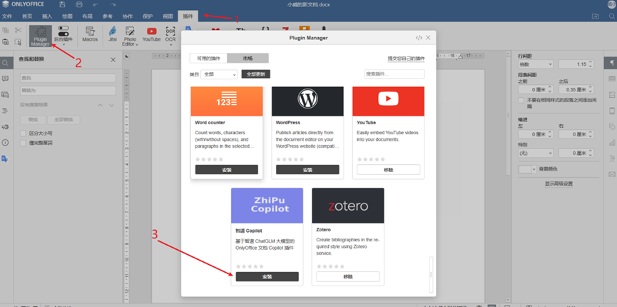Expand the Photo Editor dropdown arrow
Image resolution: width=617 pixels, height=307 pixels.
coord(138,44)
